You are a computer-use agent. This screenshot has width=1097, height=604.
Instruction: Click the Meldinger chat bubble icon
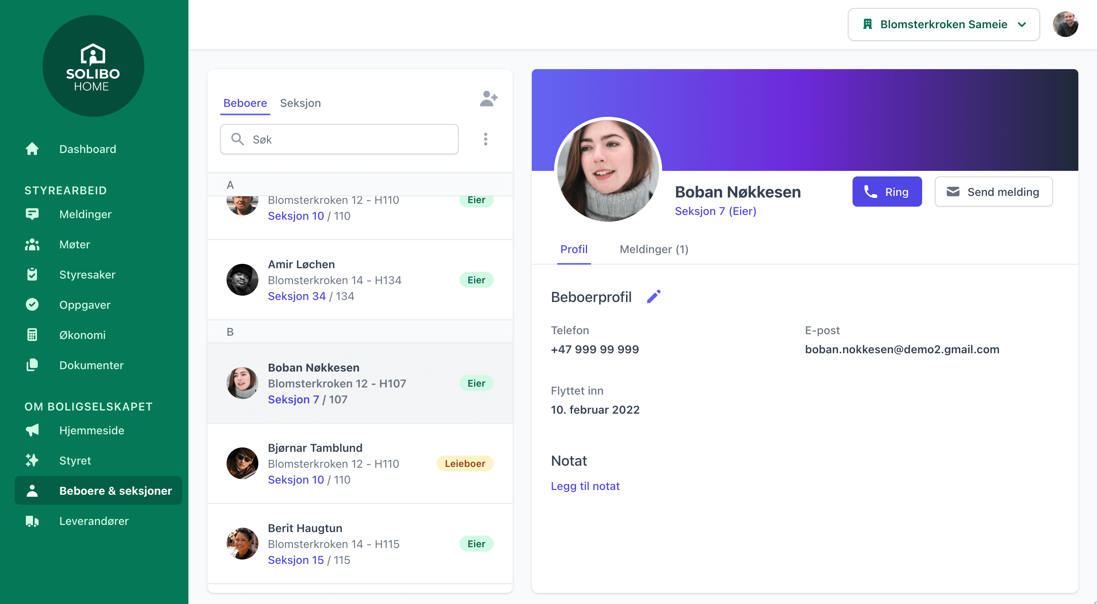(32, 214)
